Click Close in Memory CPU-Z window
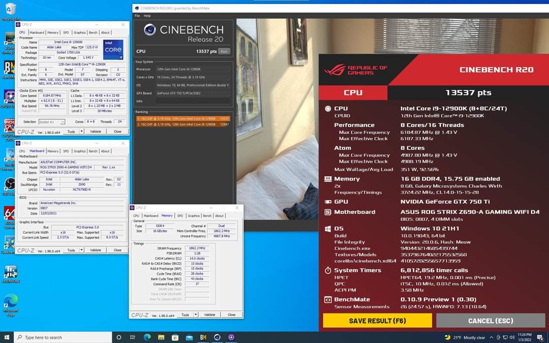 pyautogui.click(x=231, y=315)
